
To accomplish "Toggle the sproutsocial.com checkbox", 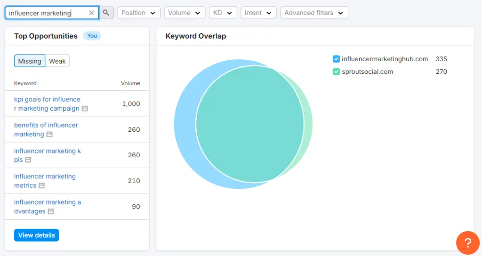I will pyautogui.click(x=336, y=72).
